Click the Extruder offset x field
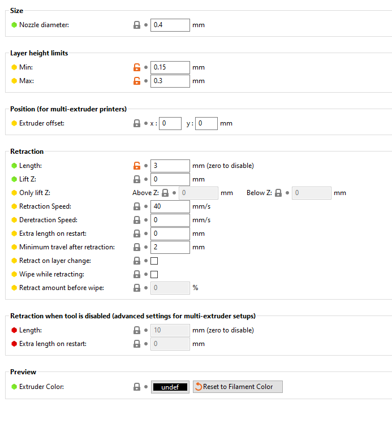Screen dimensions: 392x428 click(x=170, y=123)
